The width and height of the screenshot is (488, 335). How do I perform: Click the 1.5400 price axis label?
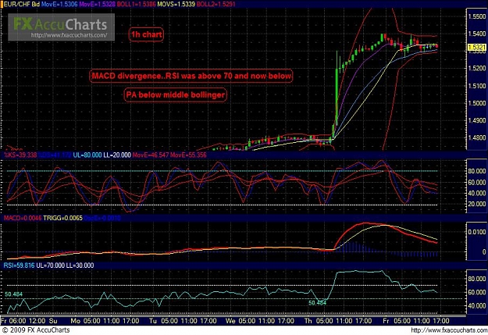point(477,34)
